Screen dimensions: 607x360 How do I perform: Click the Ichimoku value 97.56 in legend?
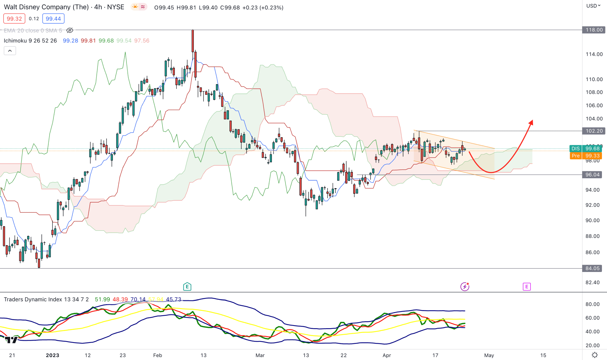pyautogui.click(x=142, y=41)
